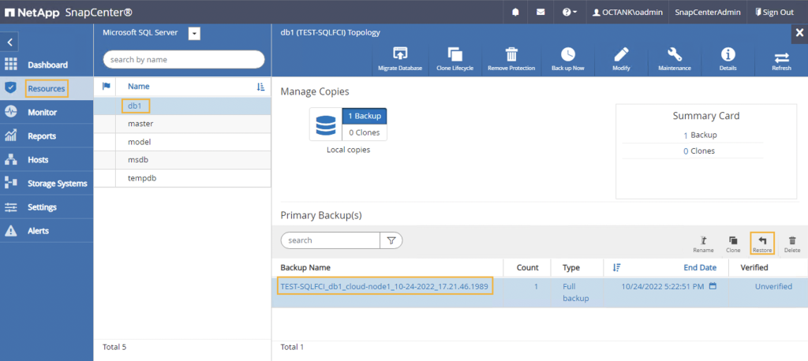808x361 pixels.
Task: Click the Refresh arrows icon
Action: (x=781, y=57)
